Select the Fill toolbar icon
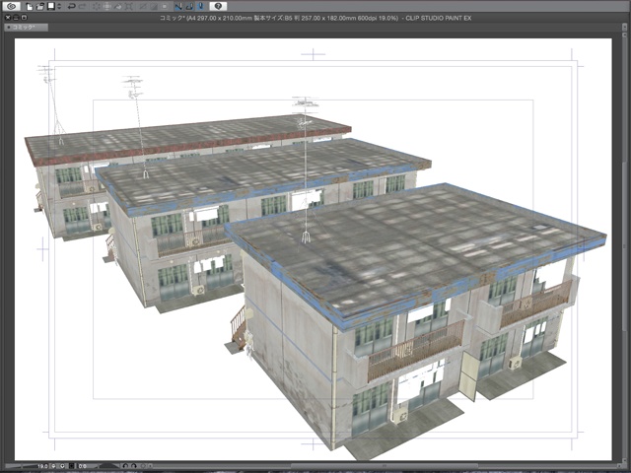Image resolution: width=631 pixels, height=473 pixels. (118, 6)
